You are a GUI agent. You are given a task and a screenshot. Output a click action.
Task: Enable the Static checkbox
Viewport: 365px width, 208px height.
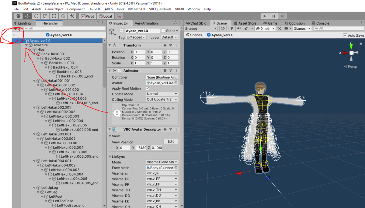163,31
